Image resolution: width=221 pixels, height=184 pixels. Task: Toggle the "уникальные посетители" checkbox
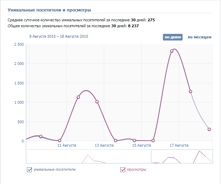[29, 170]
